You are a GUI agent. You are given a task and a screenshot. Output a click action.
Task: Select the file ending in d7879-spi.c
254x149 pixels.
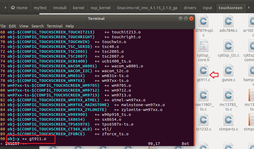[203, 21]
